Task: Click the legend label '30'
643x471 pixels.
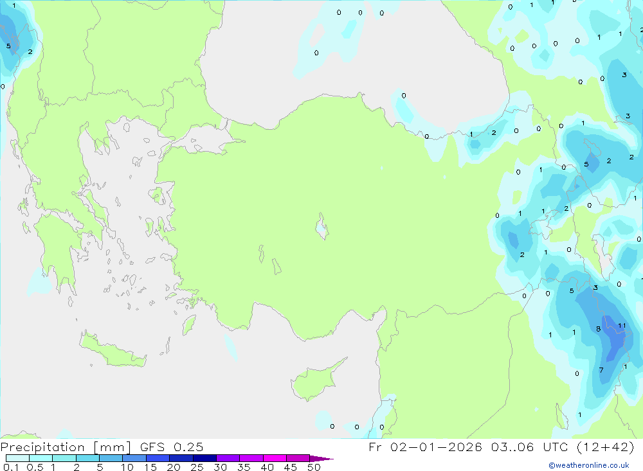Action: click(x=221, y=467)
